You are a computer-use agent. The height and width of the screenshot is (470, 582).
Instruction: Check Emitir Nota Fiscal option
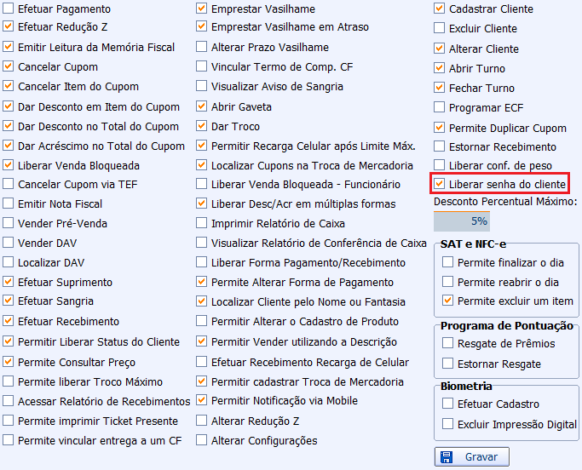(x=9, y=203)
